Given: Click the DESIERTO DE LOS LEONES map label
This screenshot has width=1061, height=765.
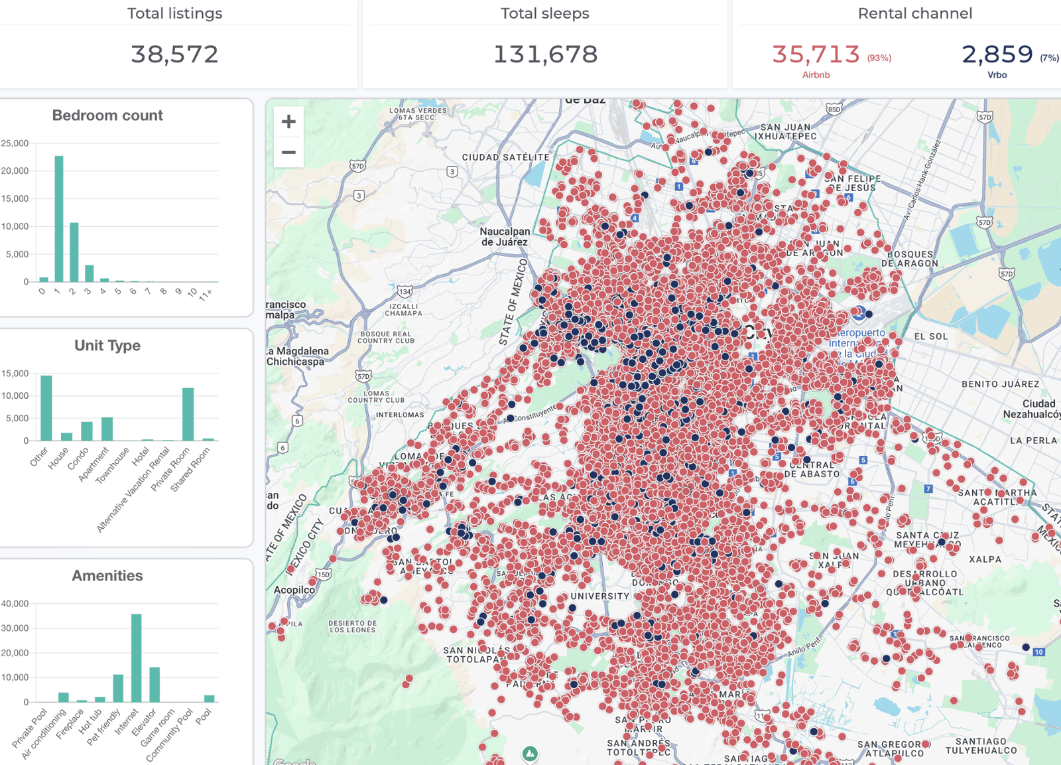Looking at the screenshot, I should pyautogui.click(x=353, y=627).
